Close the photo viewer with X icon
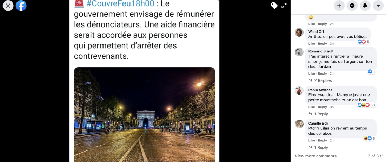The width and height of the screenshot is (386, 162). pyautogui.click(x=8, y=6)
